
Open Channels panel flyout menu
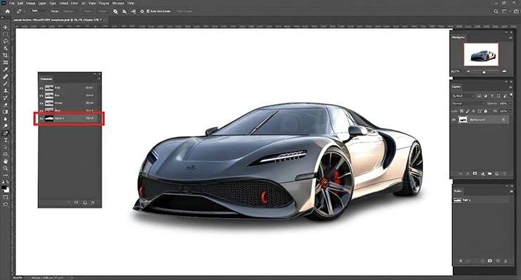(99, 79)
